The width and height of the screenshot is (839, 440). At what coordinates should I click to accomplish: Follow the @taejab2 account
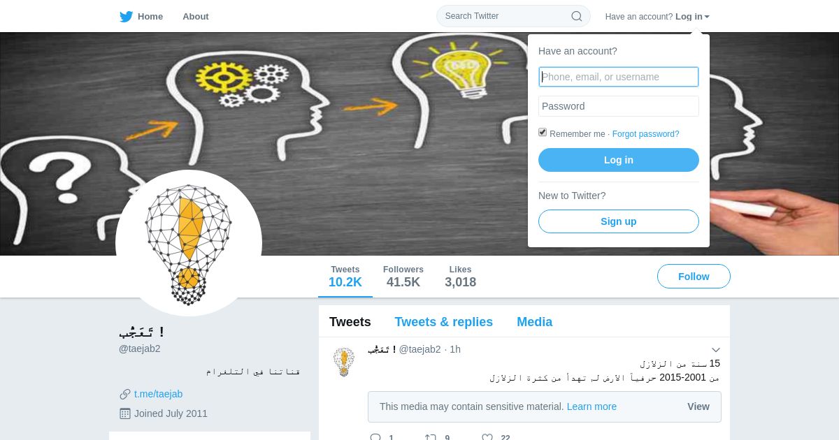694,277
